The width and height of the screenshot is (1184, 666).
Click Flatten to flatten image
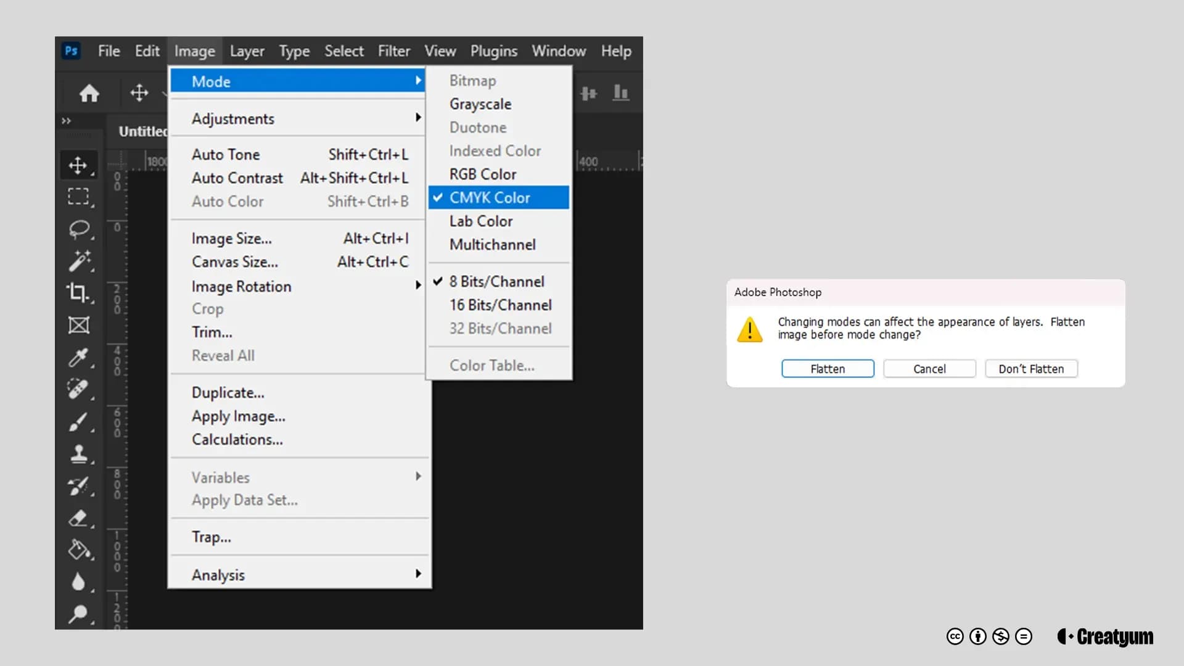tap(827, 368)
